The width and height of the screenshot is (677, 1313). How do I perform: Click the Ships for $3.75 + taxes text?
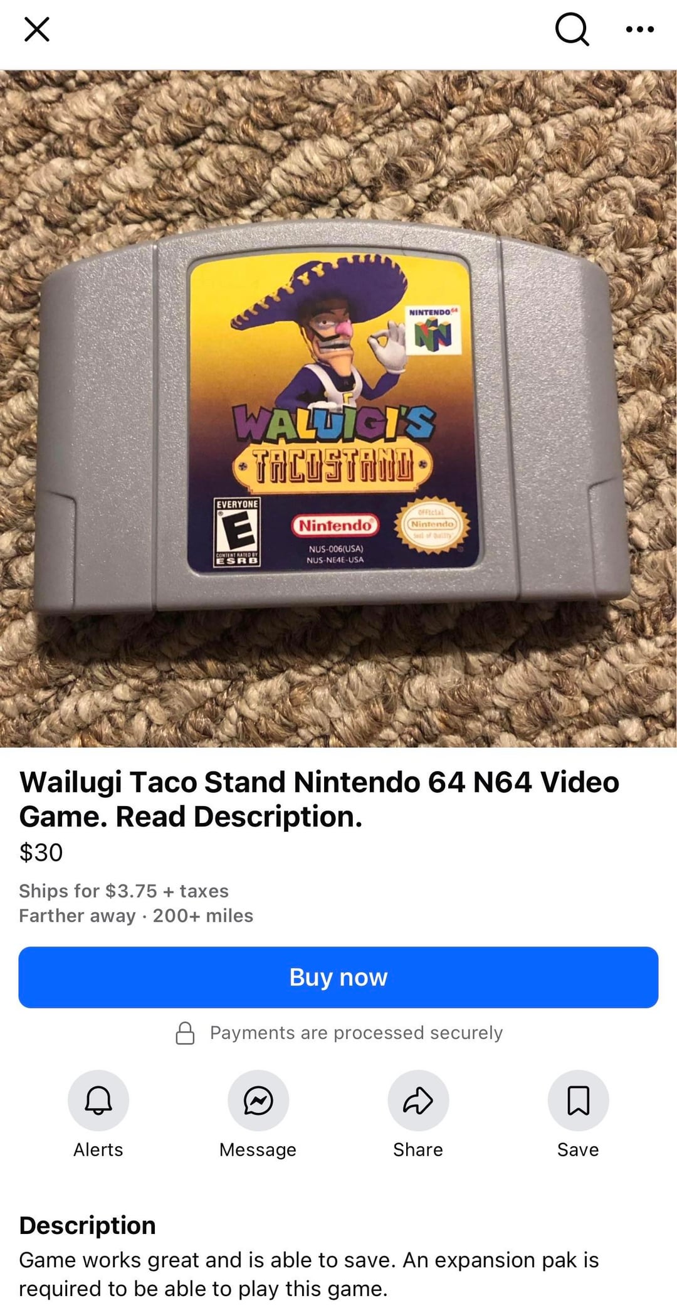coord(123,891)
